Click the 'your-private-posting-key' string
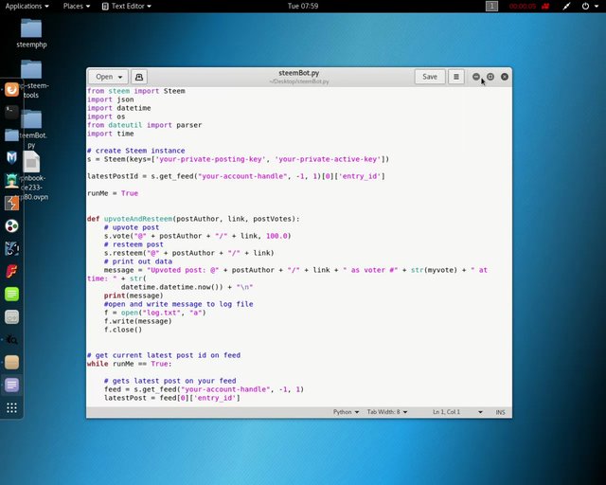This screenshot has width=606, height=485. (x=210, y=159)
